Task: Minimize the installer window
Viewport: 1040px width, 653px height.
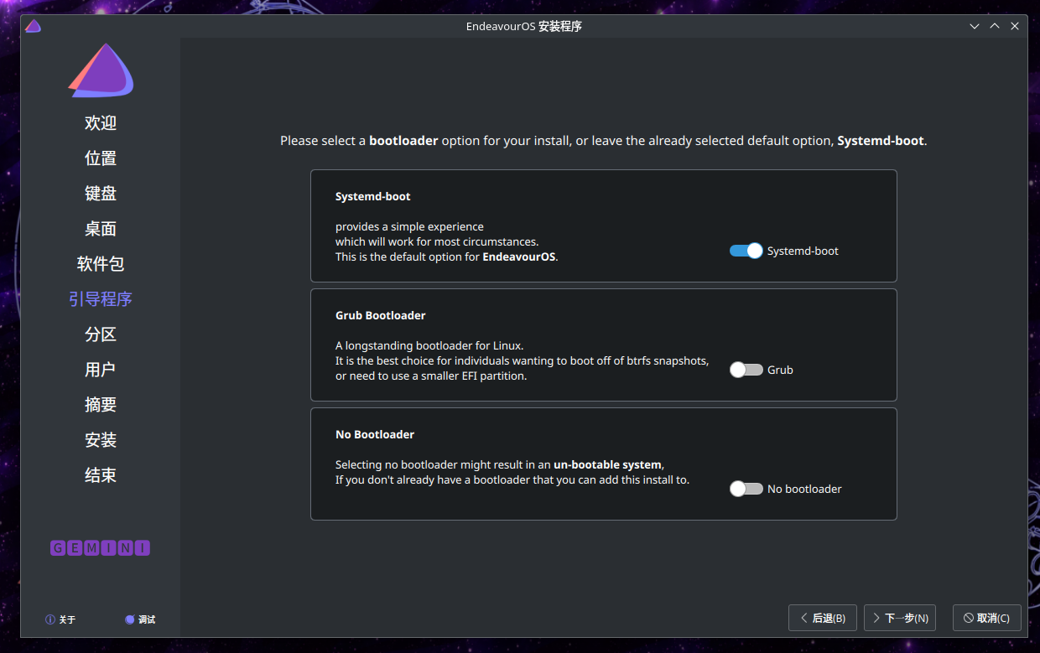Action: (x=975, y=26)
